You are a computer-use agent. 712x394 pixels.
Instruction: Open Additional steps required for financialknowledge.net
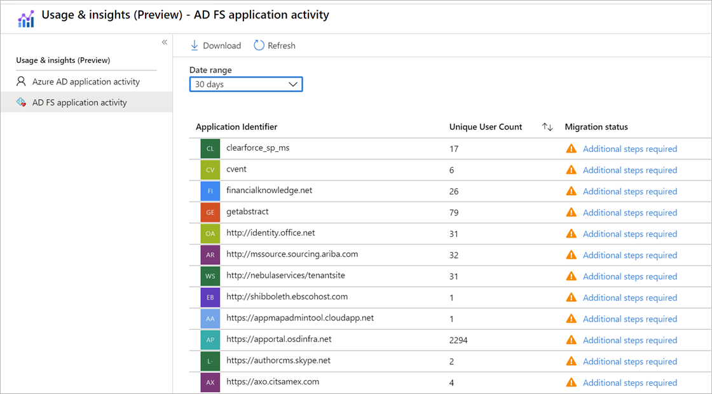click(x=630, y=191)
